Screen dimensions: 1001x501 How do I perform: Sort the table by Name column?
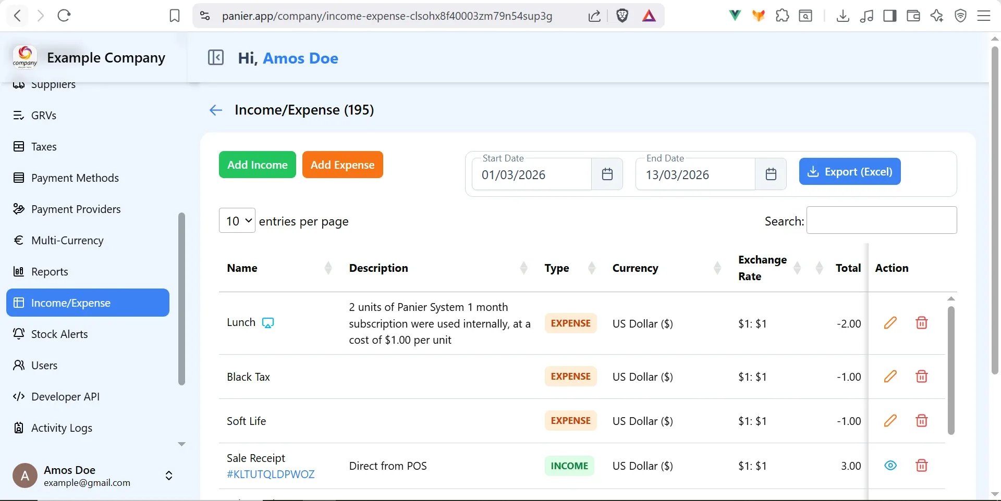point(328,268)
